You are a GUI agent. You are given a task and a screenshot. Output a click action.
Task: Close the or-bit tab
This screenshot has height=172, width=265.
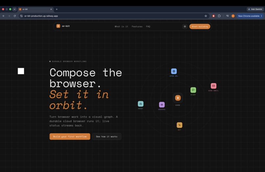[51, 9]
